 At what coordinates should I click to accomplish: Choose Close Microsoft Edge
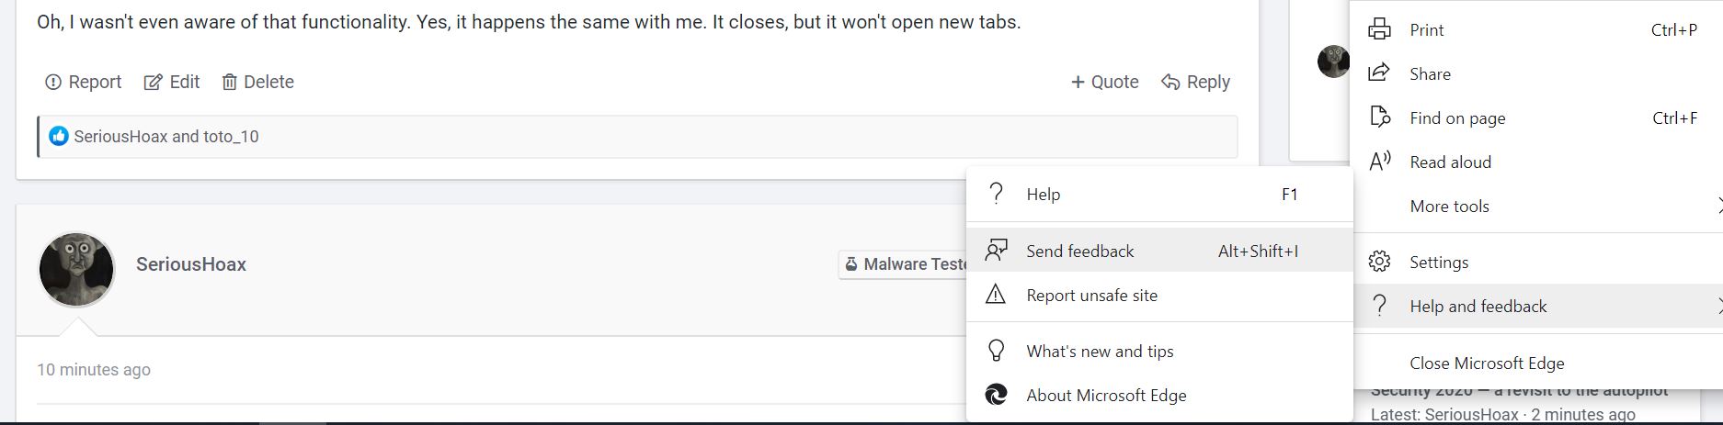tap(1486, 363)
